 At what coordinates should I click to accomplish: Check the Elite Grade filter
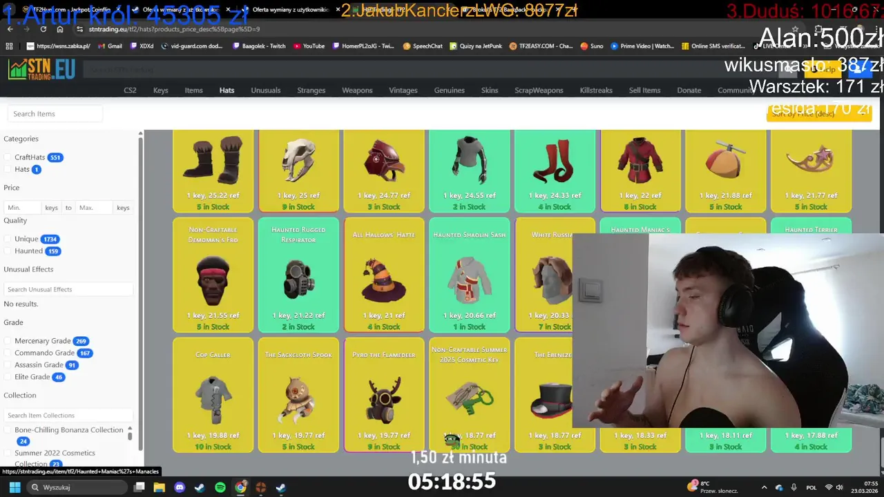pyautogui.click(x=8, y=377)
